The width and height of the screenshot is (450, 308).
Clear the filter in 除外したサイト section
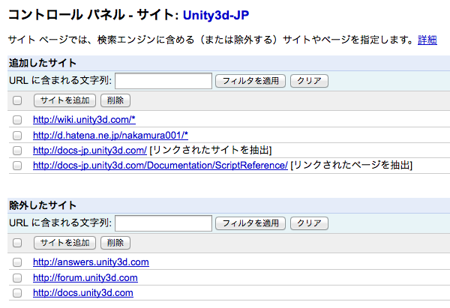point(309,223)
